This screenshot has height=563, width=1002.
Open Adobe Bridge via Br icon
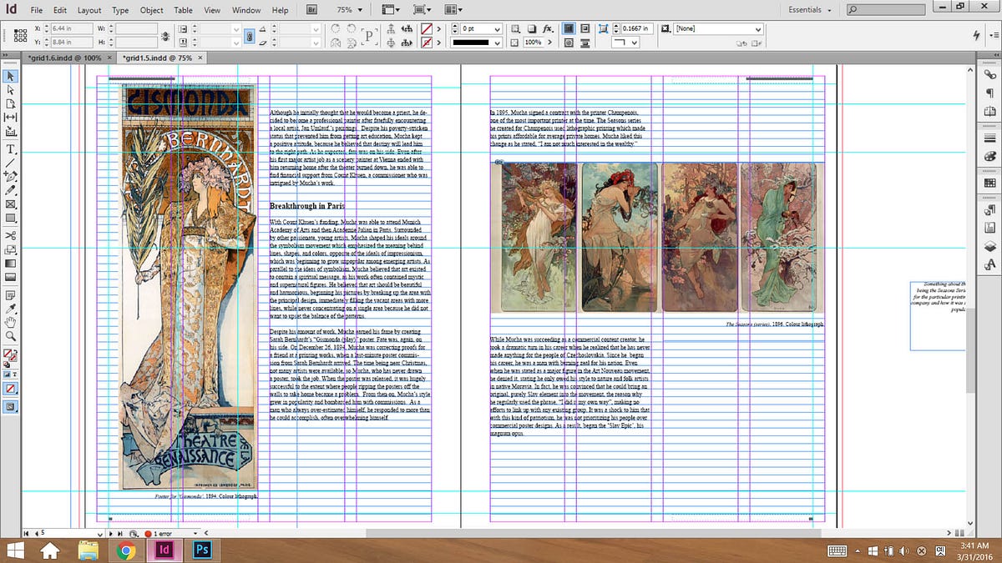click(311, 10)
